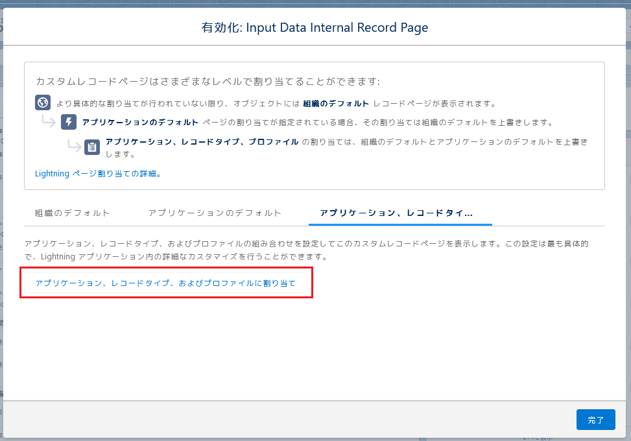The height and width of the screenshot is (441, 631).
Task: Click the 完了 button
Action: coord(595,420)
